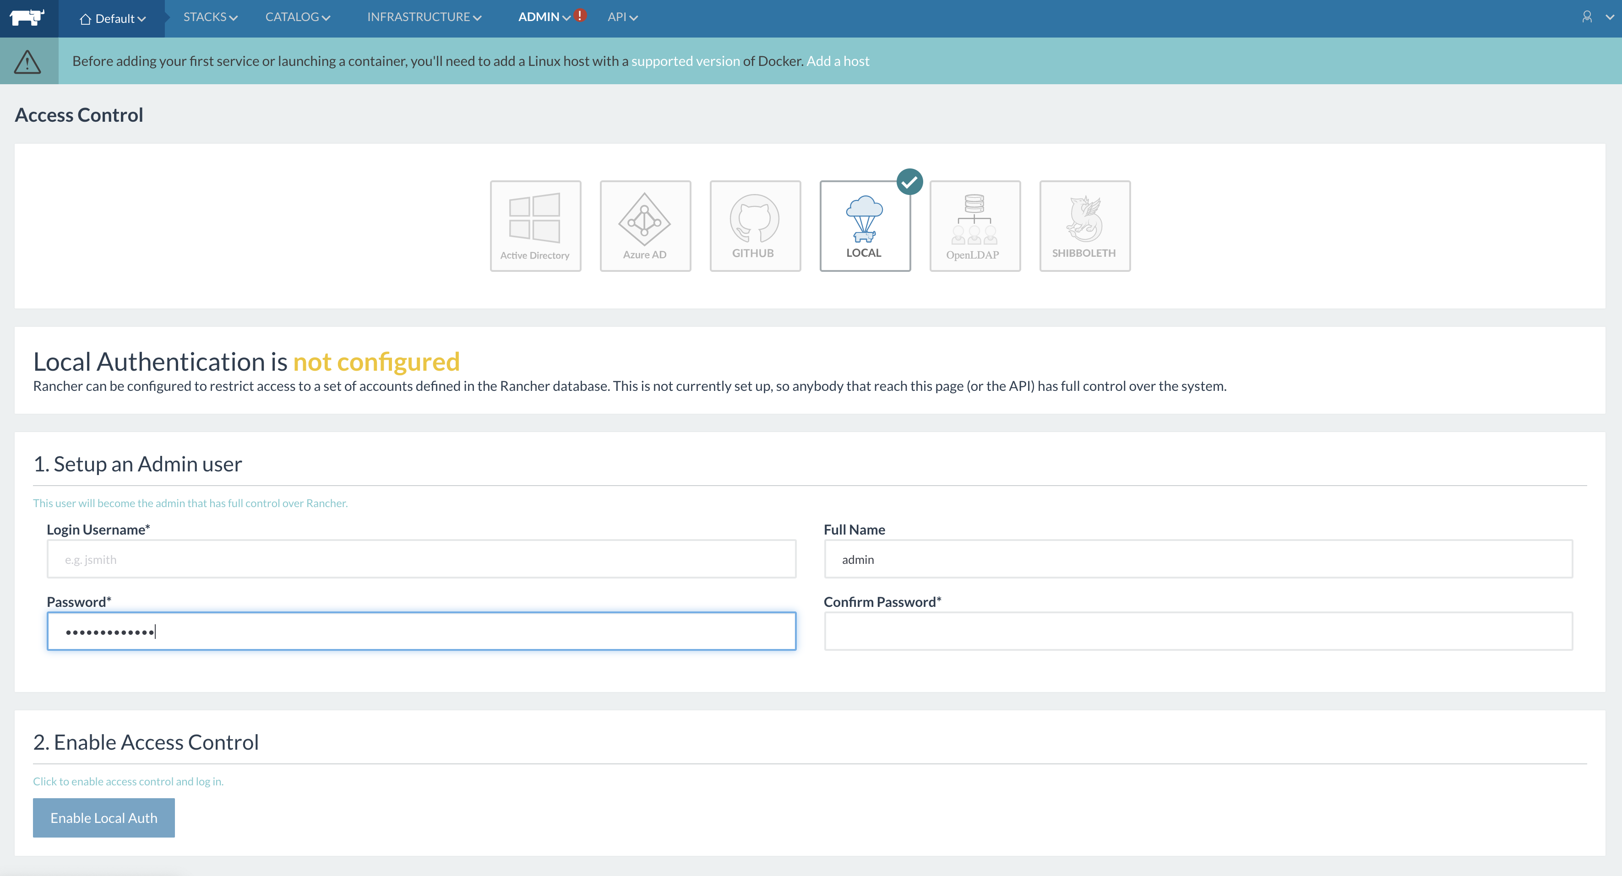Open the CATALOG menu

(297, 17)
